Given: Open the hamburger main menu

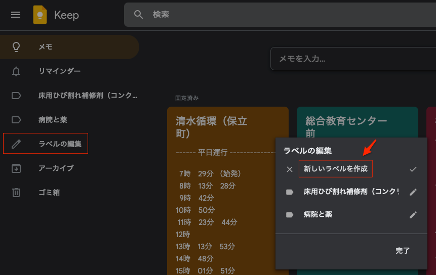Looking at the screenshot, I should [x=16, y=15].
